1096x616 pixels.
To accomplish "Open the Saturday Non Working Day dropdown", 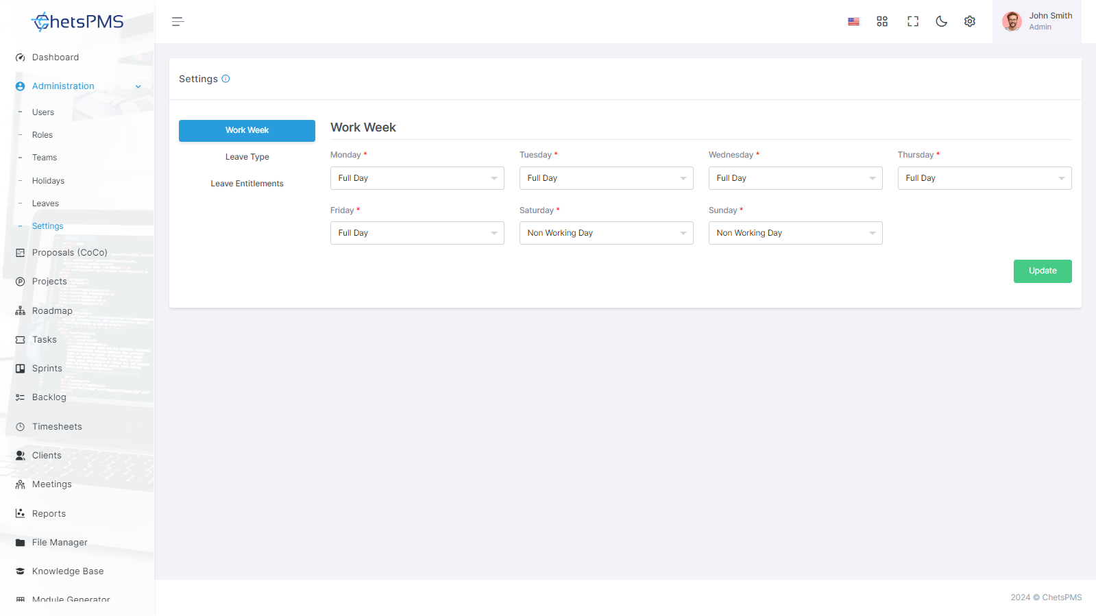I will (606, 233).
